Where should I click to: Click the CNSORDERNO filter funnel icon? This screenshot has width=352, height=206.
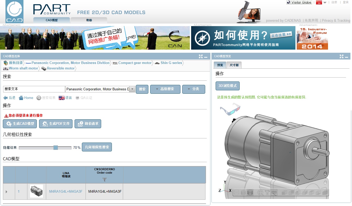(104, 180)
